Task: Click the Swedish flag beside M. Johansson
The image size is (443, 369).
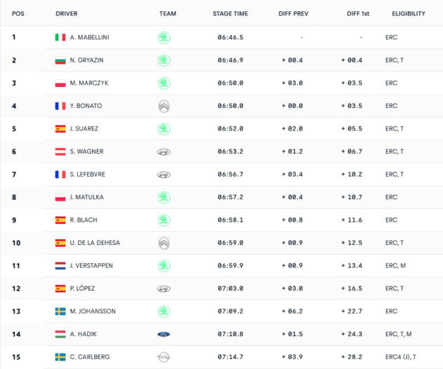Action: tap(60, 311)
